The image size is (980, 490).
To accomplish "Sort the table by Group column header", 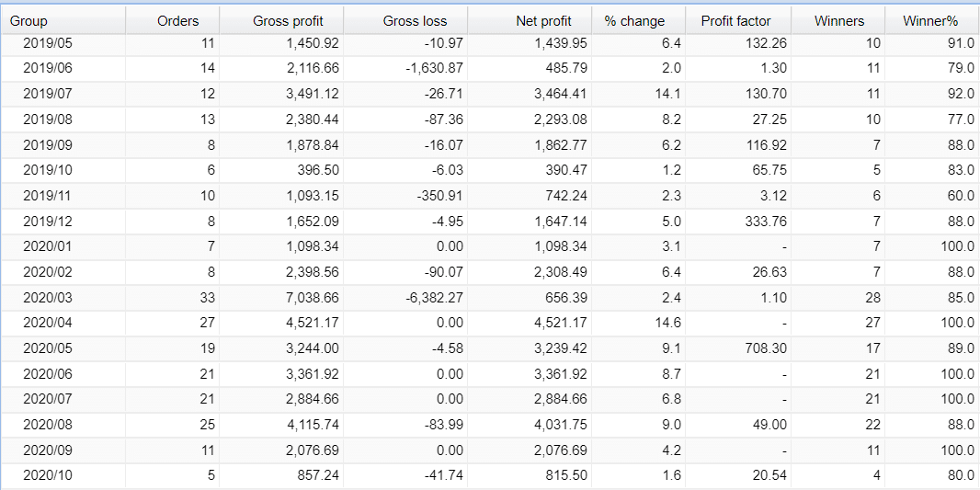I will coord(29,20).
